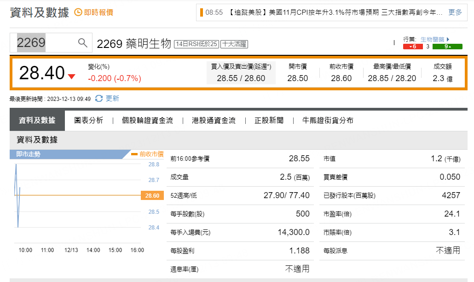Click the blue arrow next to 生物醫藥
The height and width of the screenshot is (282, 474).
[x=448, y=39]
